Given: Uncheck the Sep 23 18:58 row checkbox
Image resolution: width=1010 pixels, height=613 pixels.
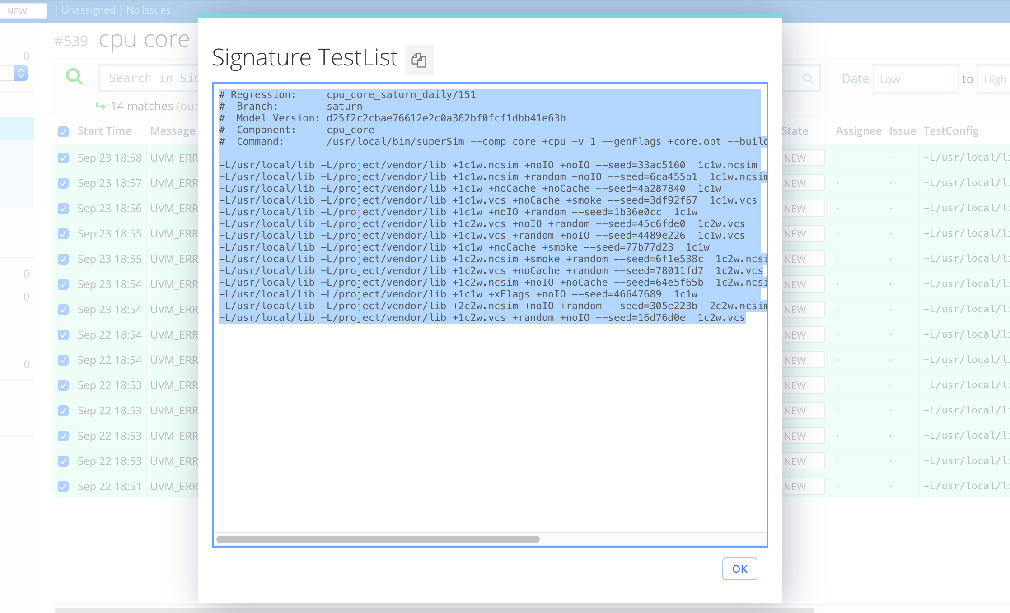Looking at the screenshot, I should tap(63, 158).
